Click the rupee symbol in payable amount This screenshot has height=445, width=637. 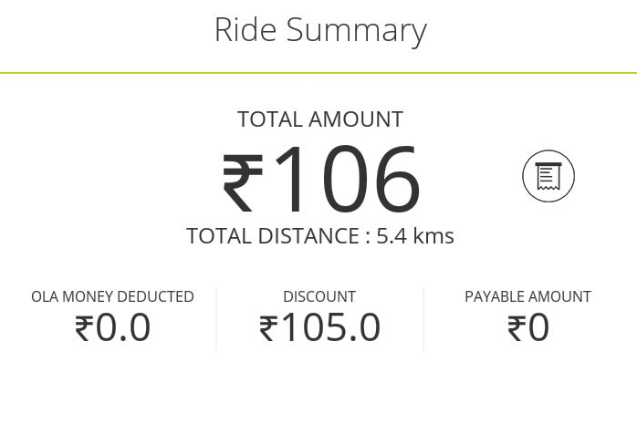point(517,328)
